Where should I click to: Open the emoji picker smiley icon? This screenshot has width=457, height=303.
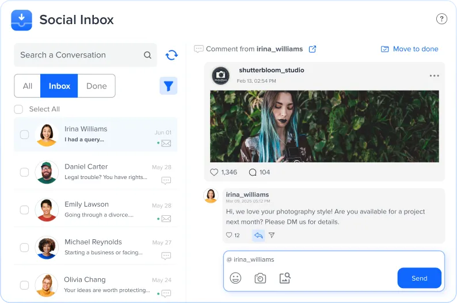(235, 278)
